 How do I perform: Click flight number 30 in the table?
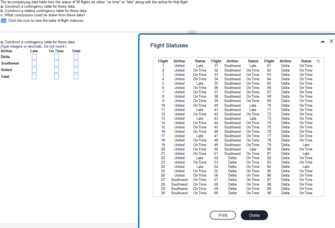coord(163,193)
